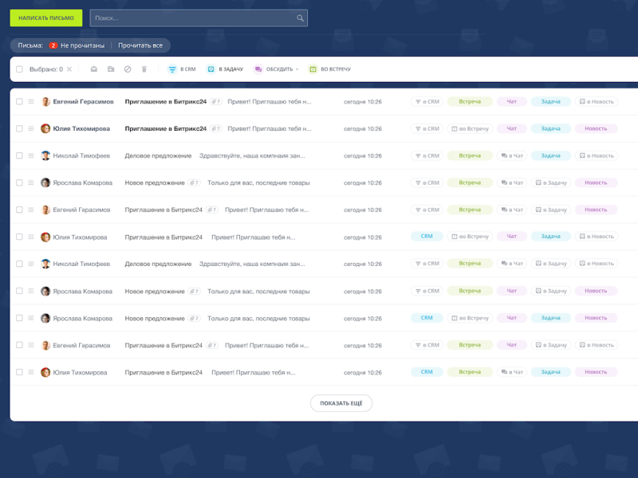The width and height of the screenshot is (638, 478).
Task: Click Задача pill in unread Евгений Герасимов row
Action: [550, 102]
